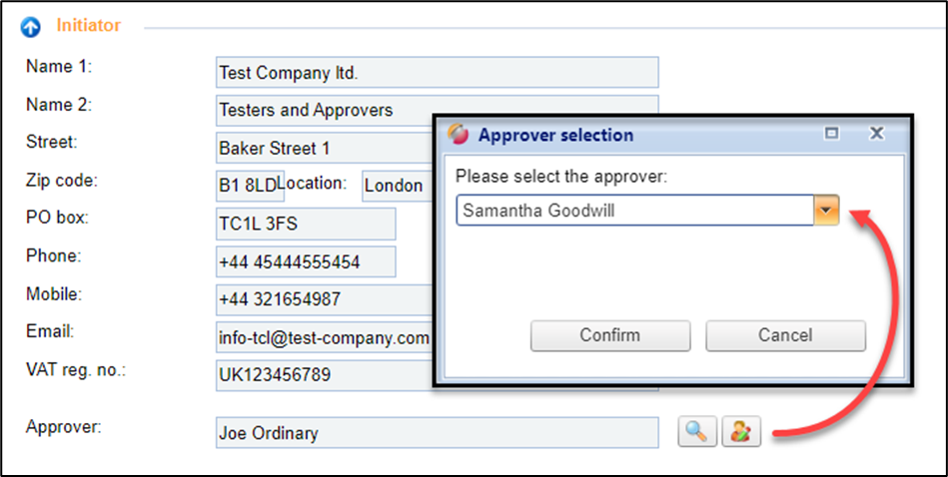Expand the approver dropdown arrow
948x477 pixels.
[827, 211]
